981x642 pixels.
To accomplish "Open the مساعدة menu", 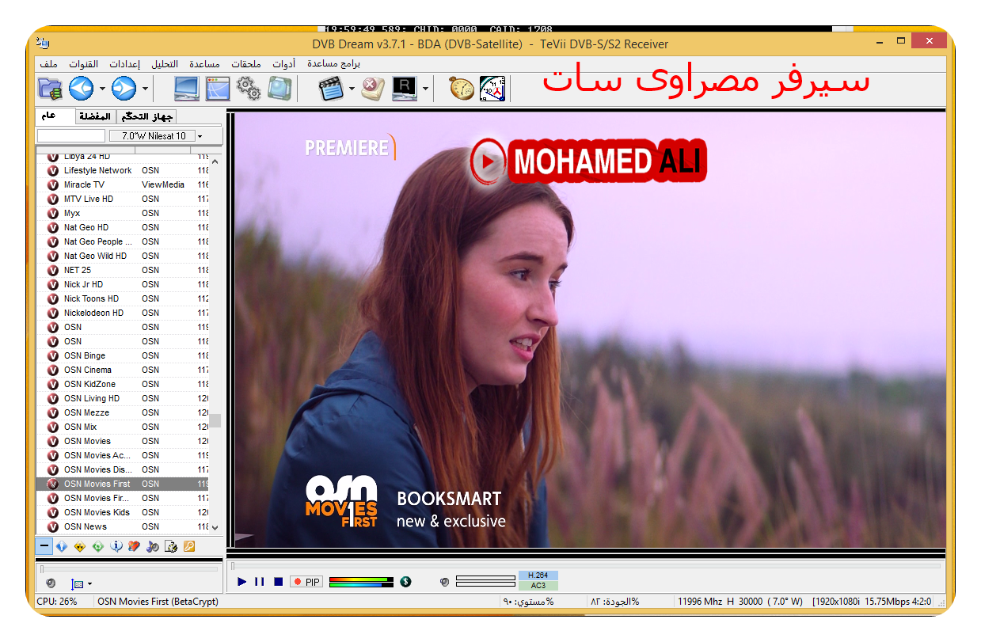I will click(204, 63).
